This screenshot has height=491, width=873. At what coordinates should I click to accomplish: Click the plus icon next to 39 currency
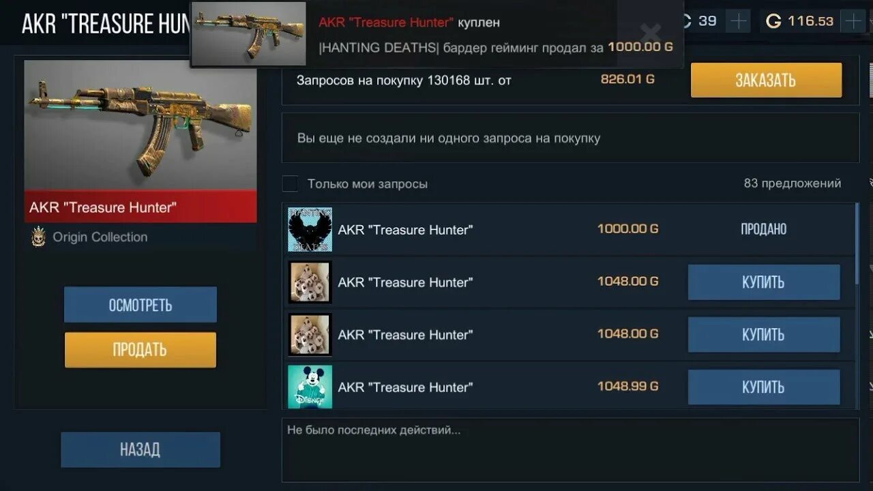(739, 21)
